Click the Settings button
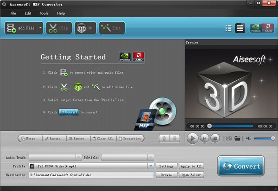 (166, 166)
